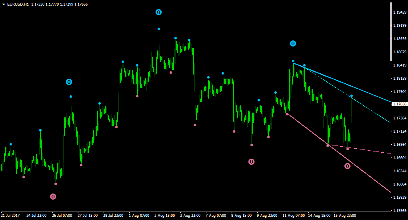Click the 1.16864 price axis label

[x=400, y=144]
